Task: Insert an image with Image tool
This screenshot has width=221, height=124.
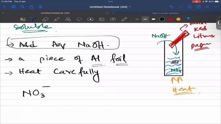Action: tap(102, 19)
